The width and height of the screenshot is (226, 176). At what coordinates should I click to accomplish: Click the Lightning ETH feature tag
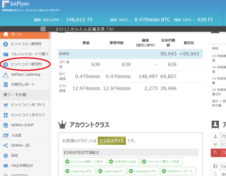coord(143,171)
